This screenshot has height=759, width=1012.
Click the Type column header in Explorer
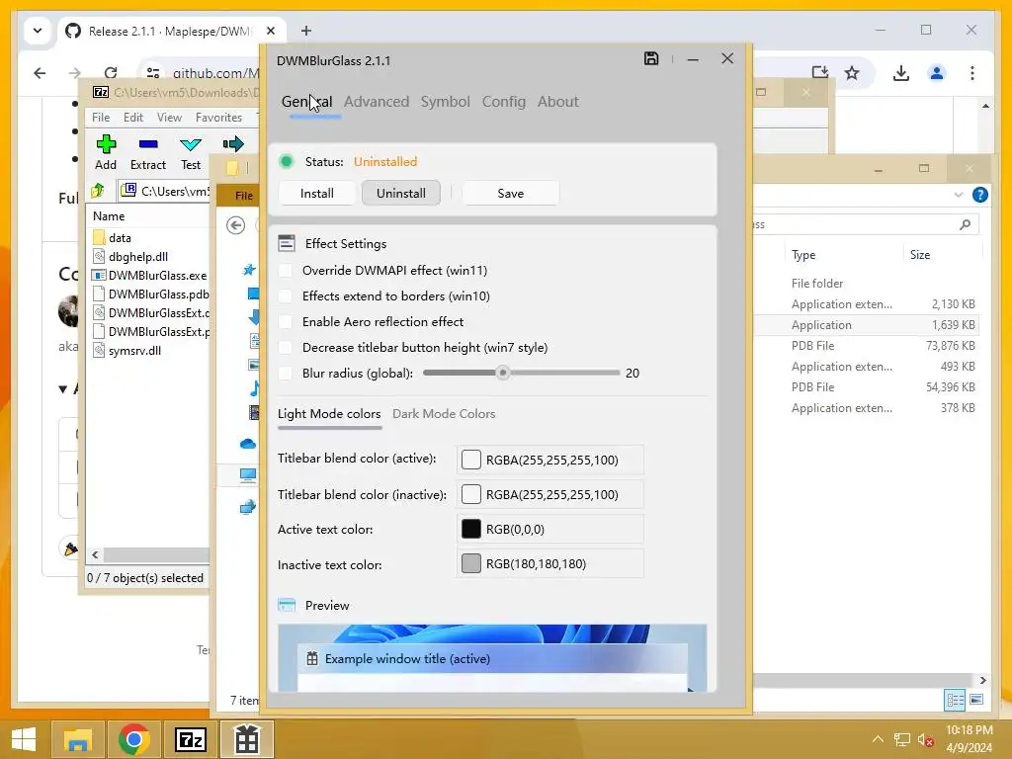point(803,254)
